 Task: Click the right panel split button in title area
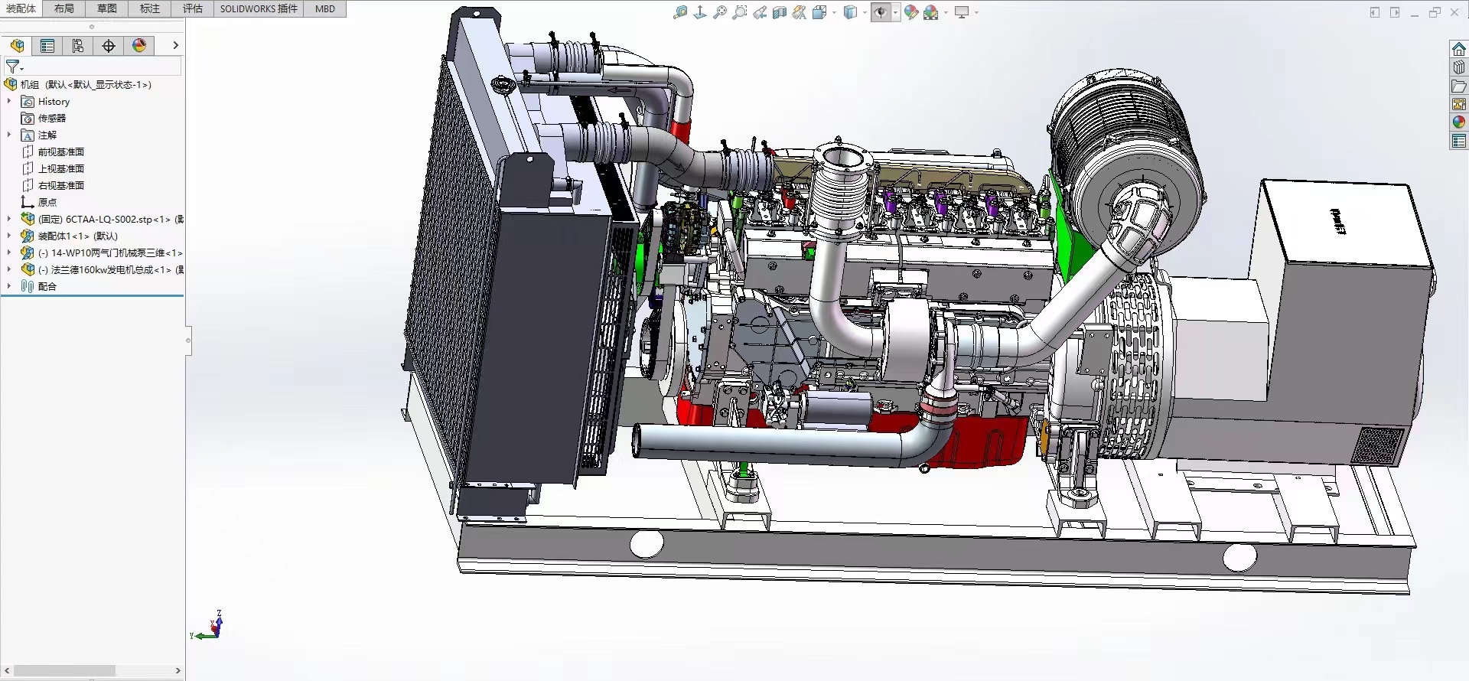point(1395,12)
